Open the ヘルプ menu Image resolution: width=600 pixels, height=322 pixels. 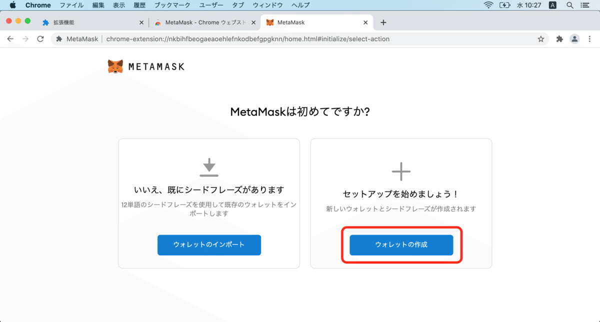click(300, 5)
